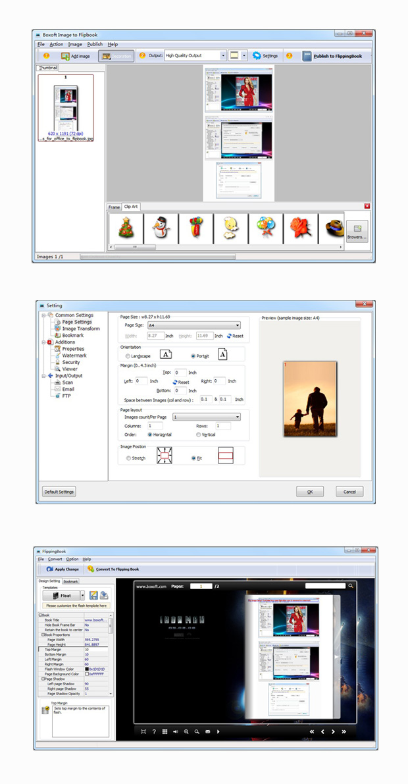The width and height of the screenshot is (408, 784).
Task: Pick the Christmas tree clip art
Action: [x=126, y=228]
